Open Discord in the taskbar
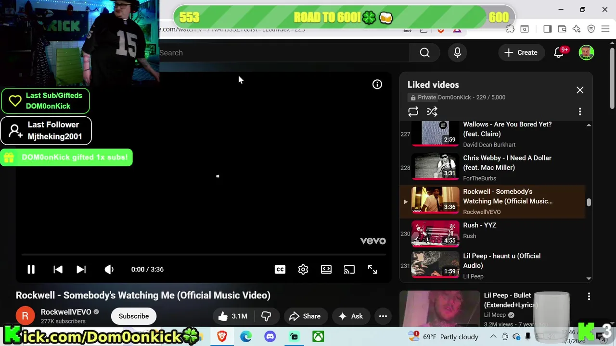Viewport: 616px width, 346px height. point(270,336)
